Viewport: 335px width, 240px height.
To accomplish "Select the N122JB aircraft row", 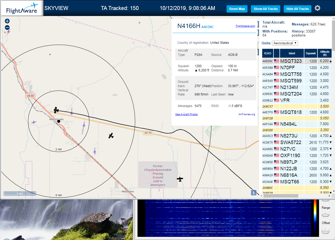I will tap(297, 169).
